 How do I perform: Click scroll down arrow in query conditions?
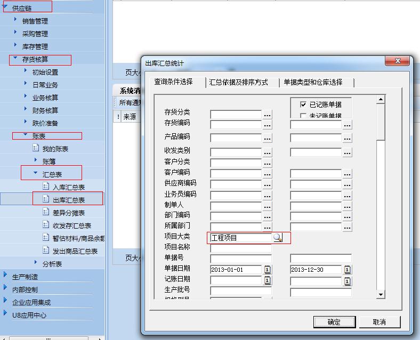pos(381,295)
